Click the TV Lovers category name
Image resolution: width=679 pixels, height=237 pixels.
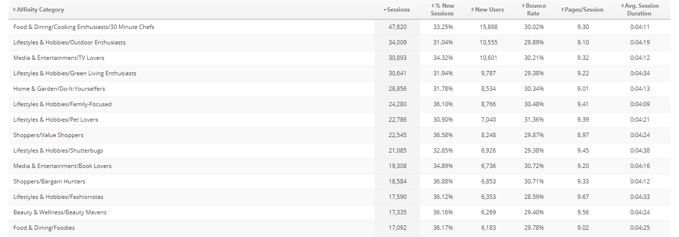point(59,58)
